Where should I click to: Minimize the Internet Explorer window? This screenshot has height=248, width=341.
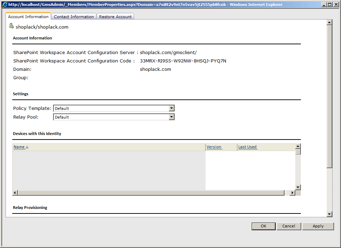pyautogui.click(x=324, y=4)
